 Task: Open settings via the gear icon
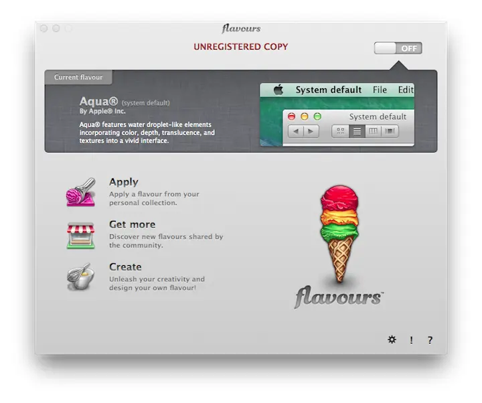[x=392, y=339]
